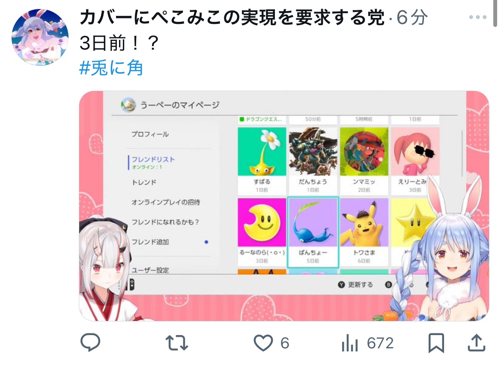501x365 pixels.
Task: Click the すばる yellow Pikmin friend tile
Action: coord(262,161)
